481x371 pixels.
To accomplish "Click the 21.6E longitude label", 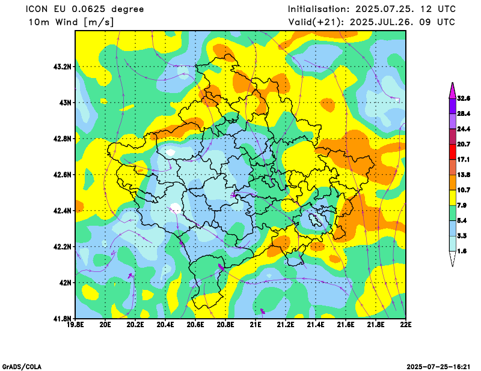I will [x=346, y=324].
